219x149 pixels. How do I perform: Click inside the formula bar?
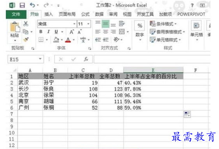click(152, 59)
